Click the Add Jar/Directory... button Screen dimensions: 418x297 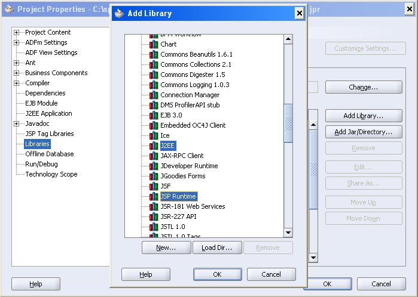click(x=364, y=132)
